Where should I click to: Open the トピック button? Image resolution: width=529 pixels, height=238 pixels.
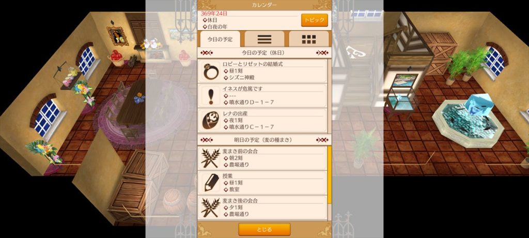[x=315, y=20]
